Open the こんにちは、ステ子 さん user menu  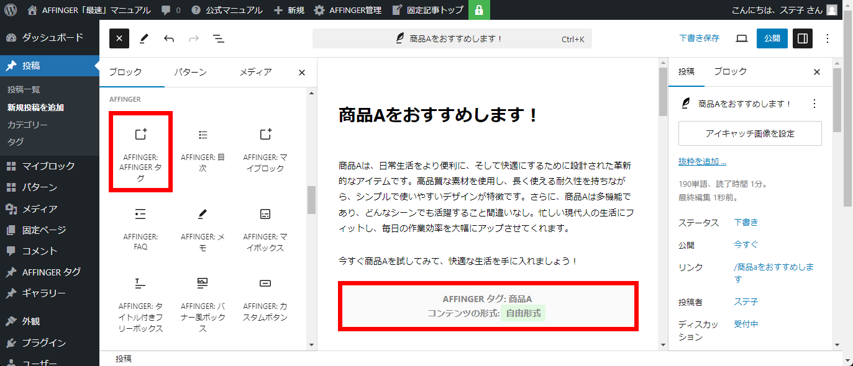(x=785, y=10)
